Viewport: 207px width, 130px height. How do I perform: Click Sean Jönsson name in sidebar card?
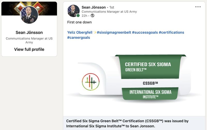pyautogui.click(x=29, y=33)
